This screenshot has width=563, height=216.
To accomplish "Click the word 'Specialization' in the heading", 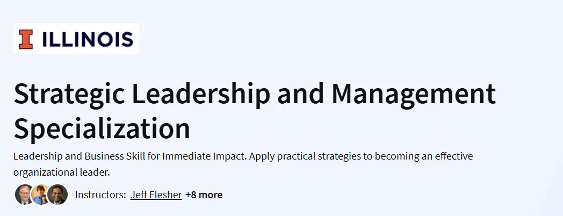I will [x=102, y=128].
